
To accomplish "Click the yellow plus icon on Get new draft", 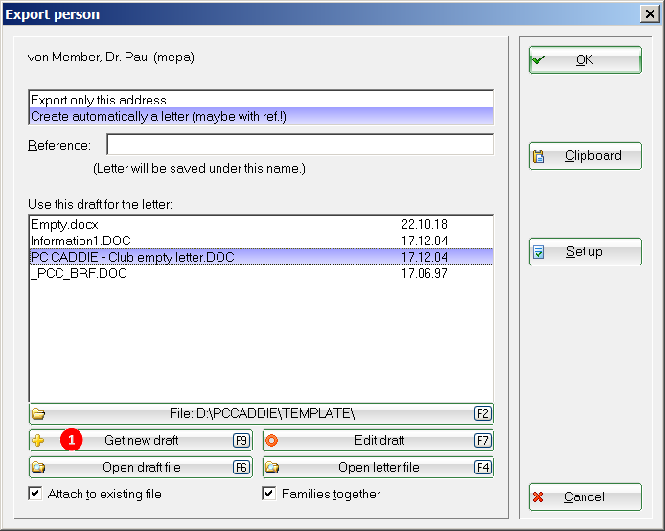I will click(x=38, y=441).
